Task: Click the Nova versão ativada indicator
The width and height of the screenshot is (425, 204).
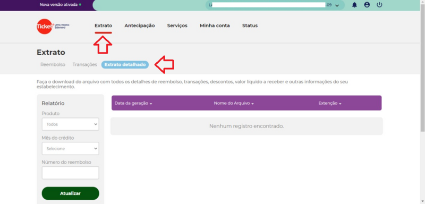Action: coord(61,5)
